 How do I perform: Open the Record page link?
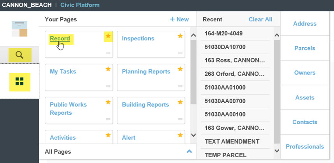coord(60,38)
